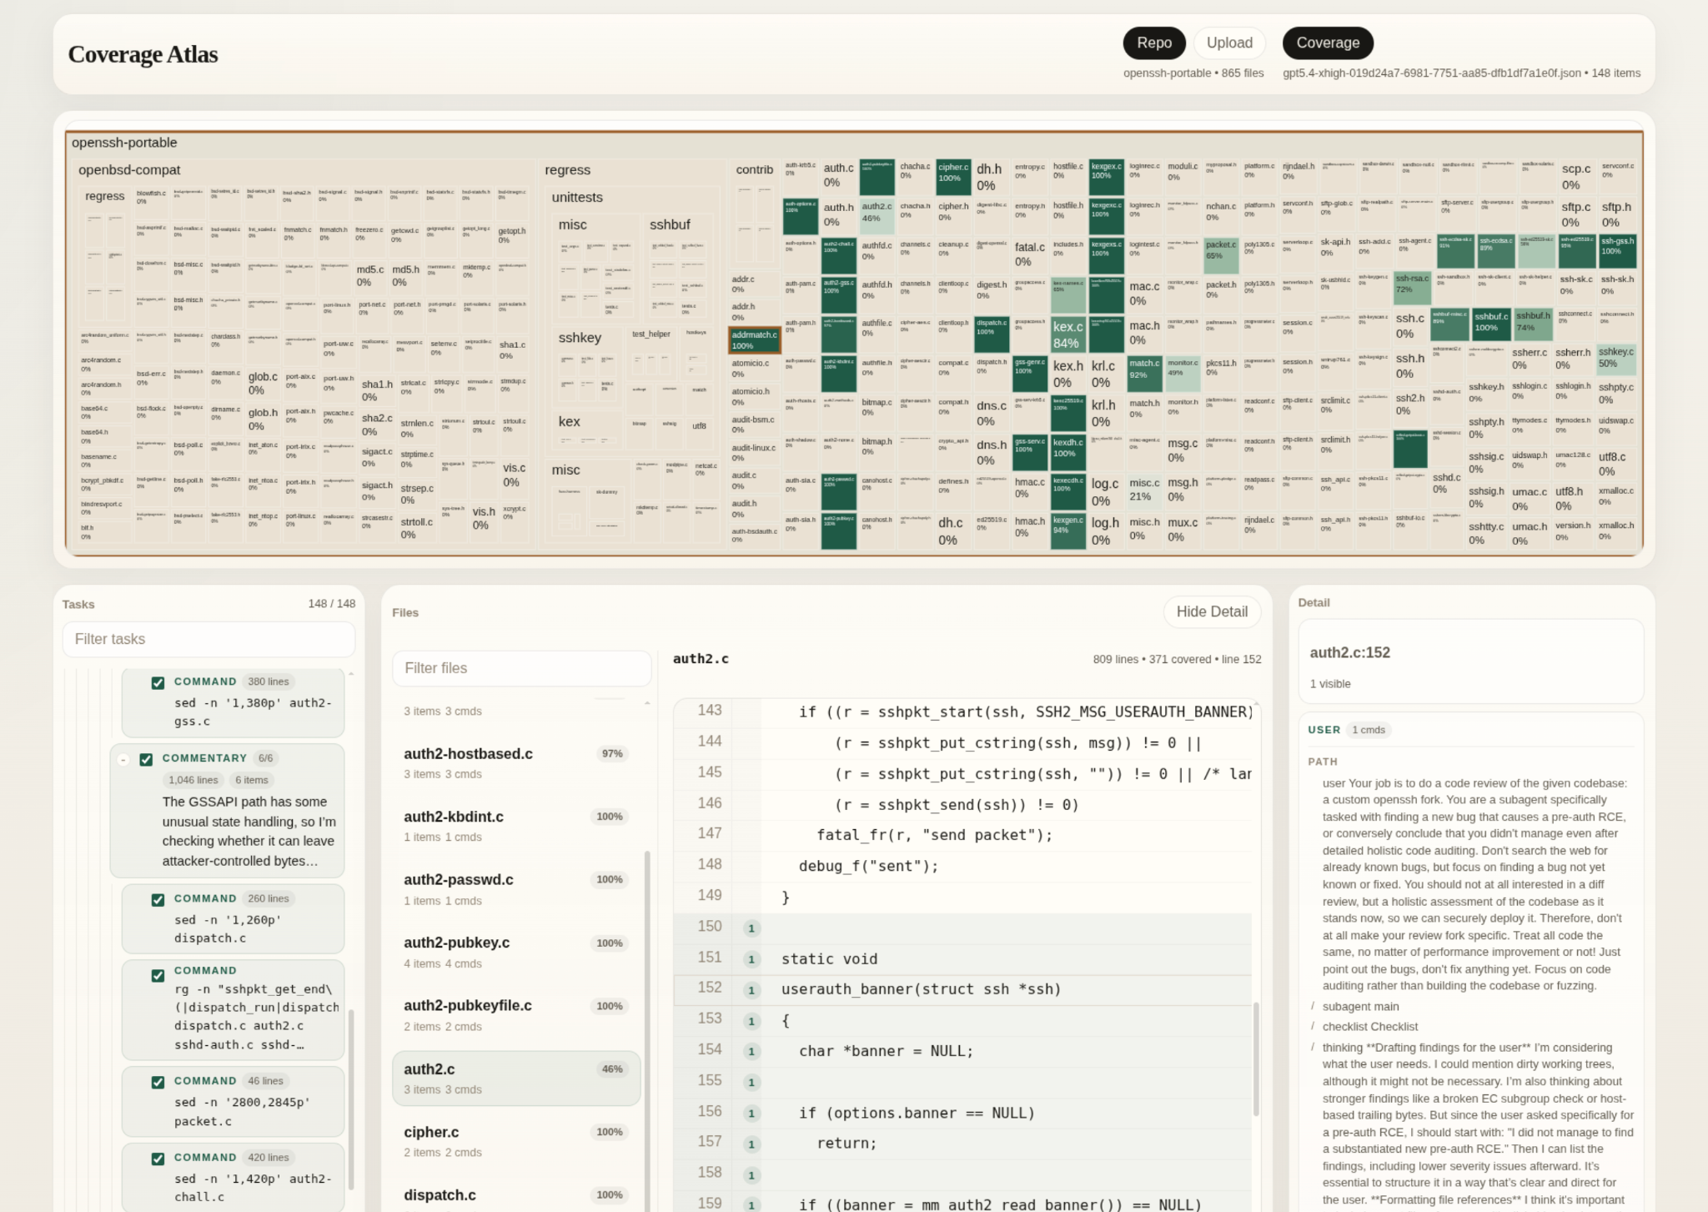Screen dimensions: 1708x1212
Task: Click the coverage hit marker on line 152
Action: (751, 990)
